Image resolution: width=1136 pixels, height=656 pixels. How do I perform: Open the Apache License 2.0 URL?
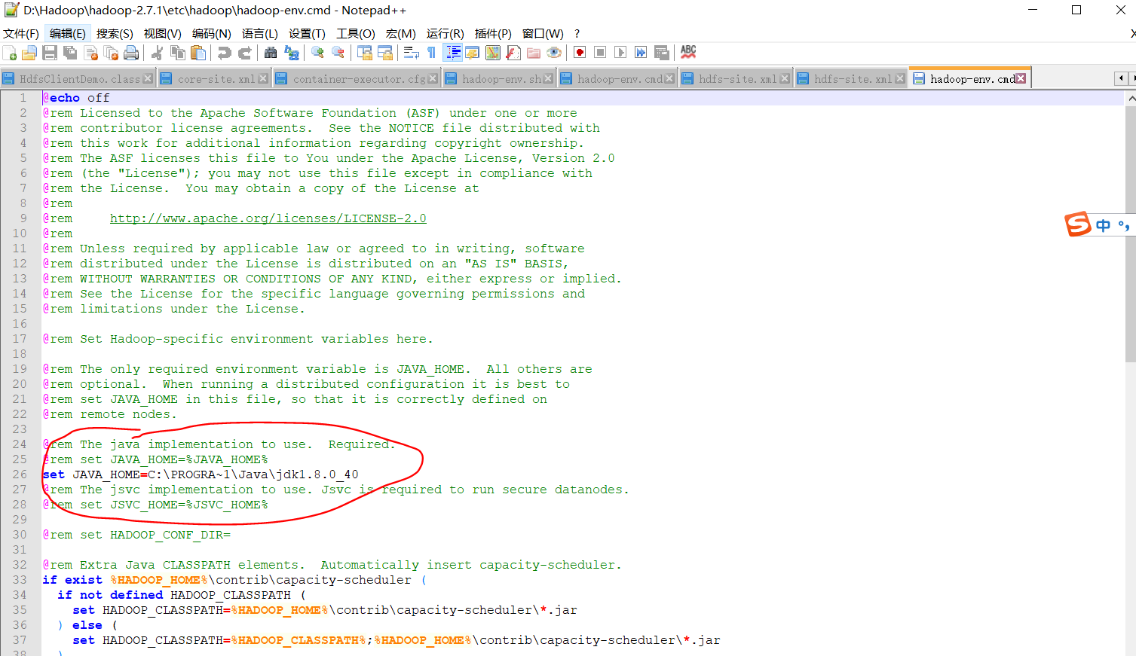click(x=268, y=218)
